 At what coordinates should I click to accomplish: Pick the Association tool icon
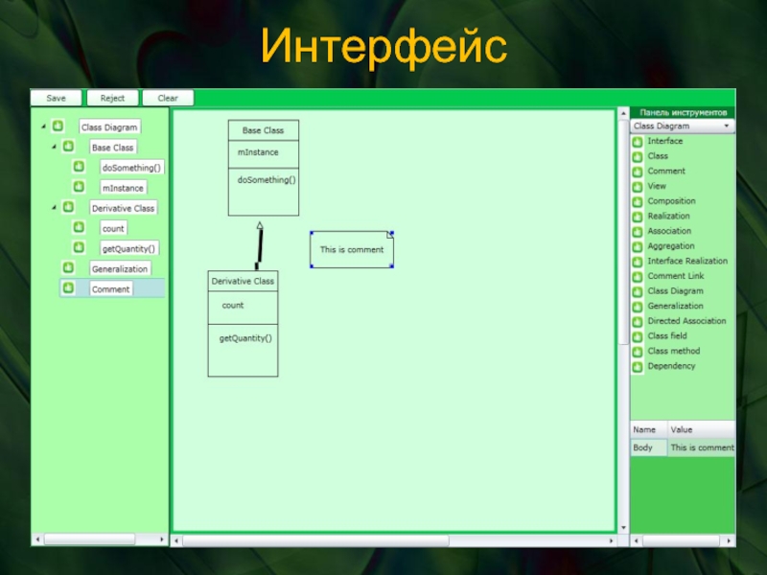[638, 232]
